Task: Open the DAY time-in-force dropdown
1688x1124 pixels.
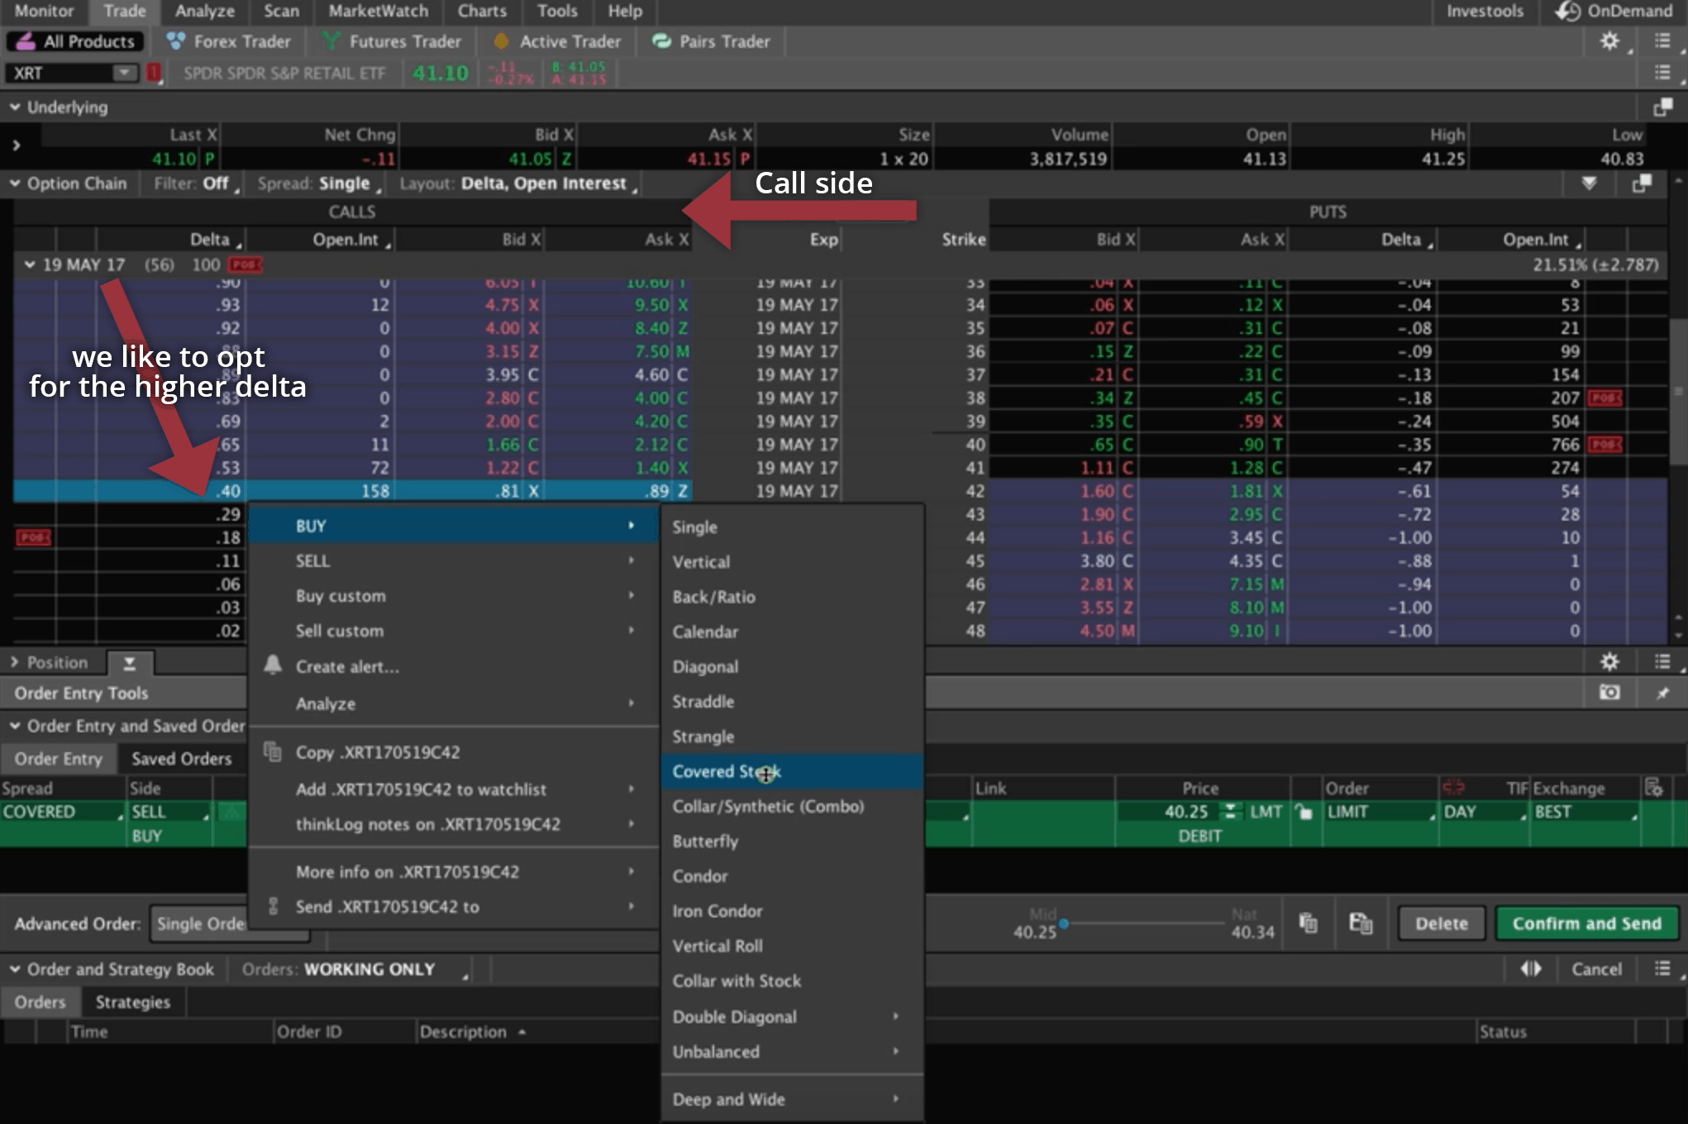Action: [x=1485, y=812]
